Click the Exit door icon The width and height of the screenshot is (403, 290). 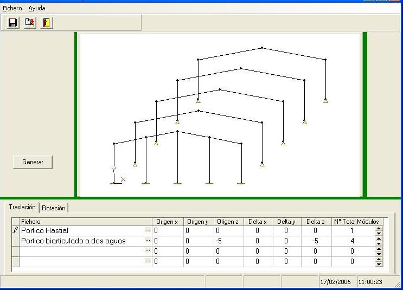click(x=47, y=23)
